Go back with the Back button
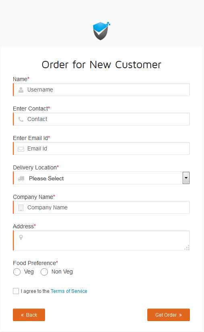Viewport: 204px width, 332px height. pos(29,315)
